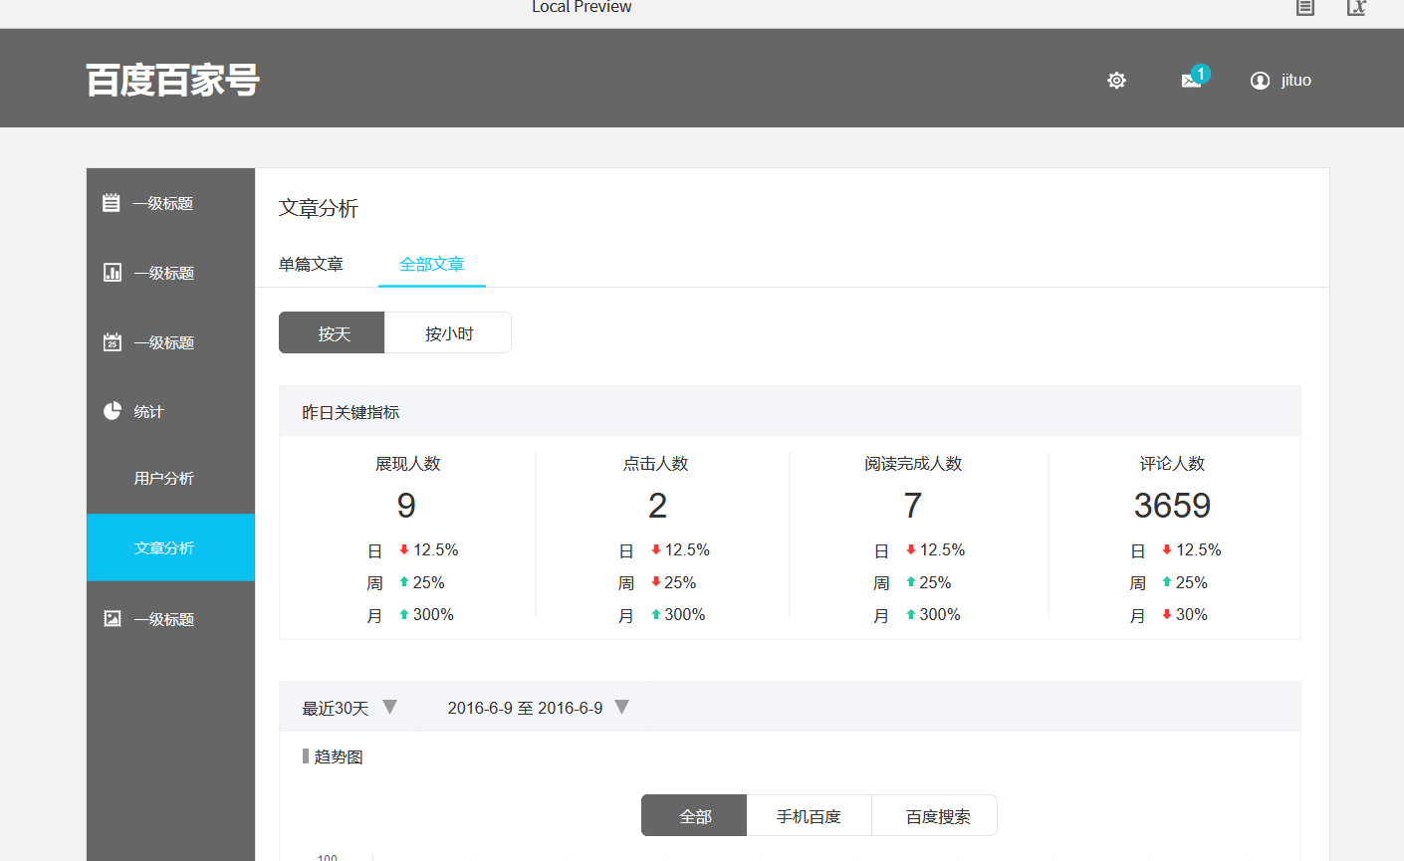The height and width of the screenshot is (861, 1404).
Task: Click green up arrow for 展现人数 周
Action: tap(404, 582)
